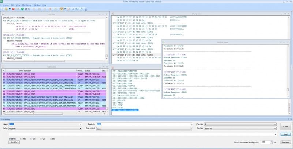Click the Dump view panel header icon

(113, 14)
